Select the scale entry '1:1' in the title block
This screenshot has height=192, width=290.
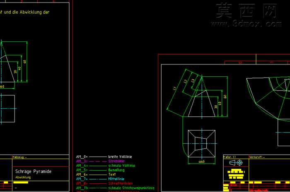pyautogui.click(x=234, y=157)
